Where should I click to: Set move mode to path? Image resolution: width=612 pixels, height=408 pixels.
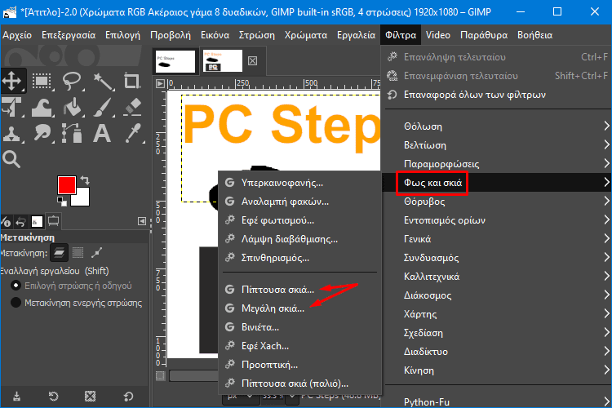pos(96,253)
